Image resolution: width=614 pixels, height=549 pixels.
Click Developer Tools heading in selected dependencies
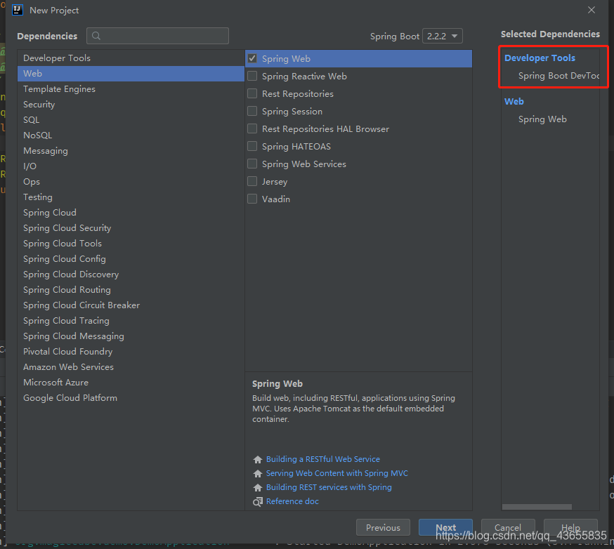(540, 58)
